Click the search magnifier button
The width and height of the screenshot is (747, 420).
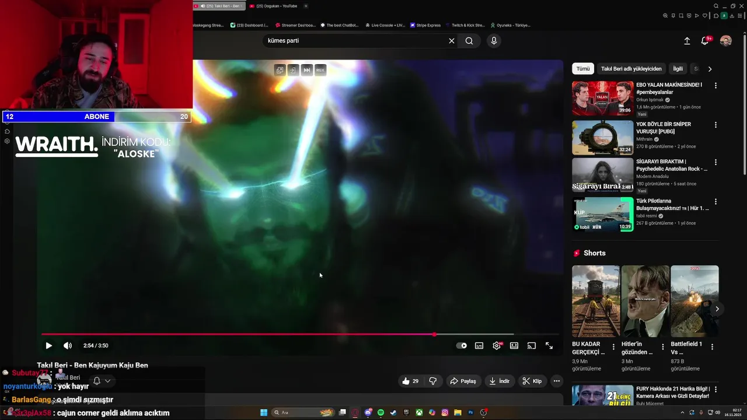469,41
